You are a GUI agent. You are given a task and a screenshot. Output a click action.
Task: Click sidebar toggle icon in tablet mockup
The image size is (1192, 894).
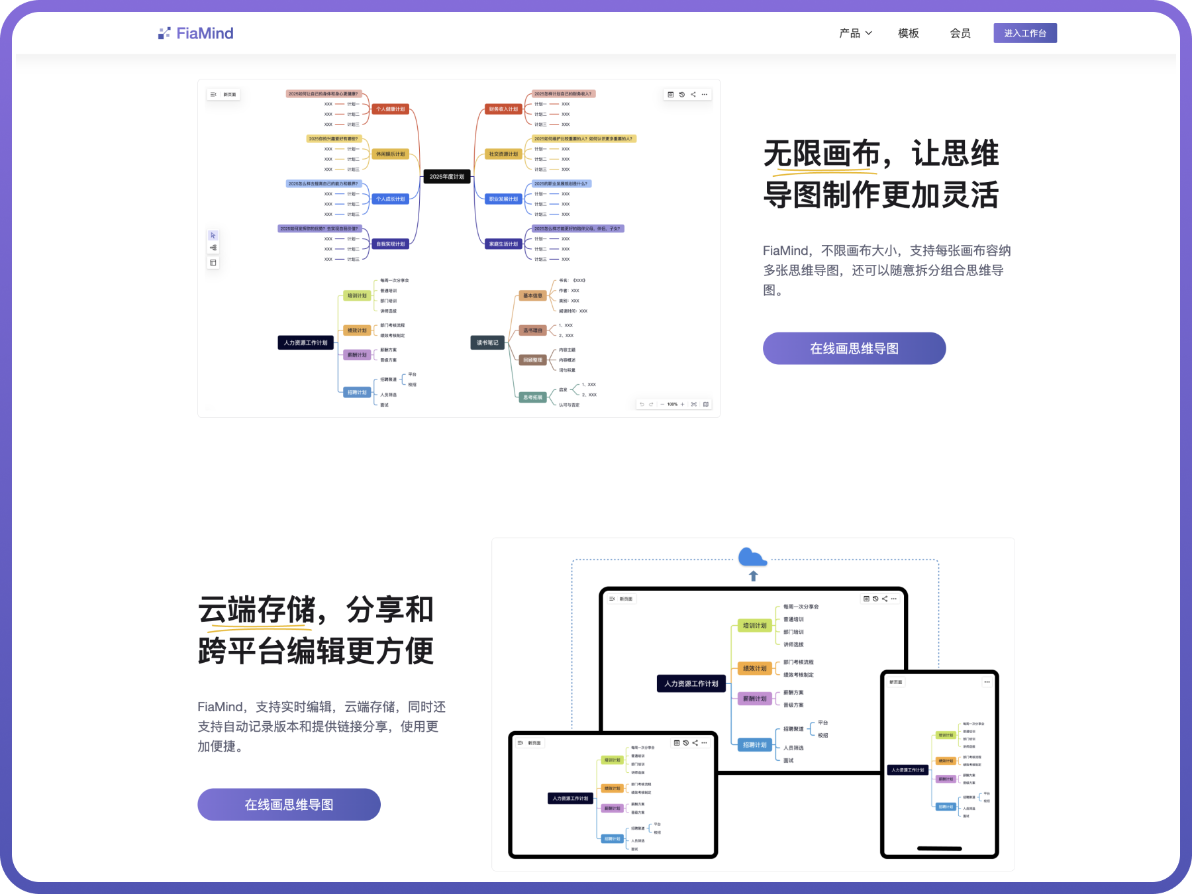point(521,743)
